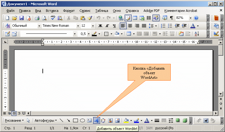Screen dimensions: 225x132
Task: Open the Автофигуры shapes button
Action: point(45,120)
